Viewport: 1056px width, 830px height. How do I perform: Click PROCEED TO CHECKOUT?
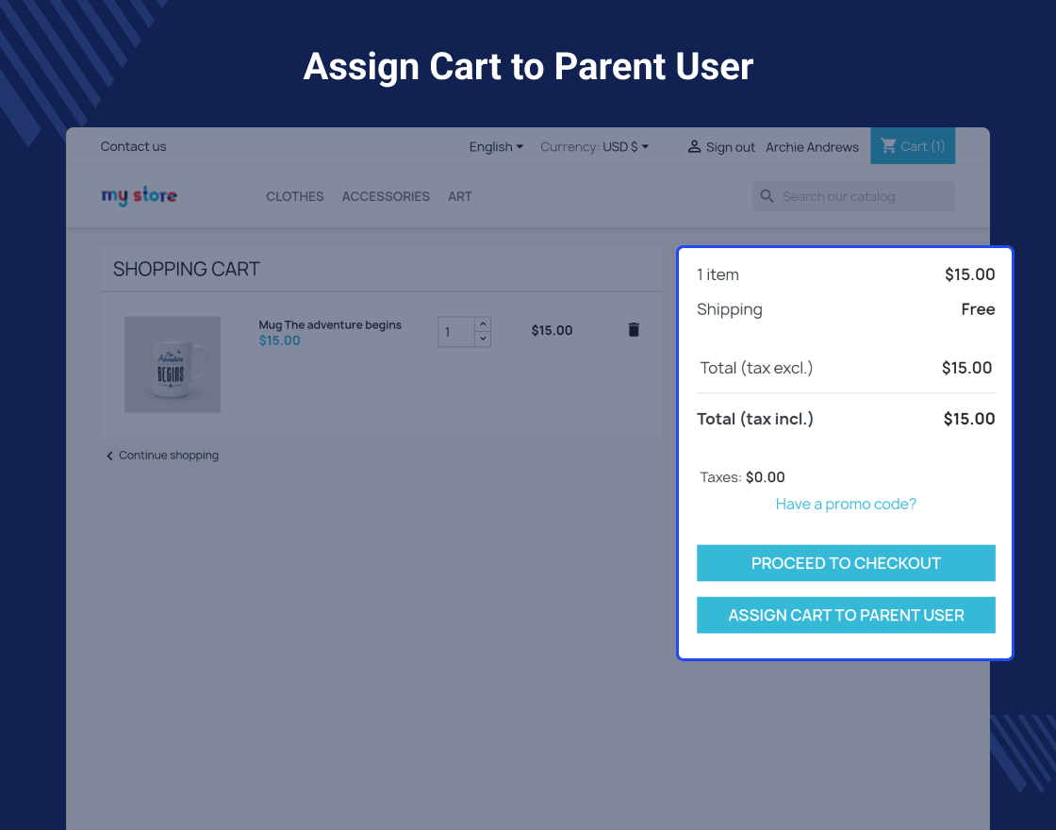pyautogui.click(x=846, y=563)
